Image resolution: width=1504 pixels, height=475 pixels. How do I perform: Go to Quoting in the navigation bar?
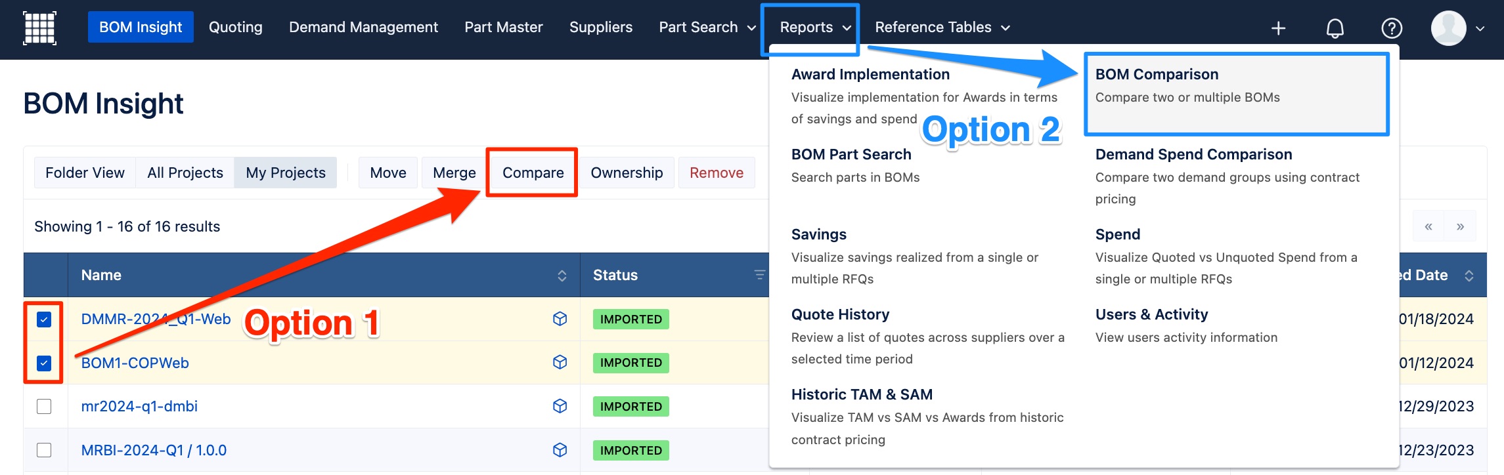pyautogui.click(x=236, y=27)
